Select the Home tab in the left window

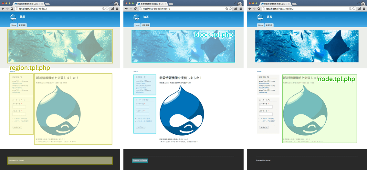click(14, 25)
